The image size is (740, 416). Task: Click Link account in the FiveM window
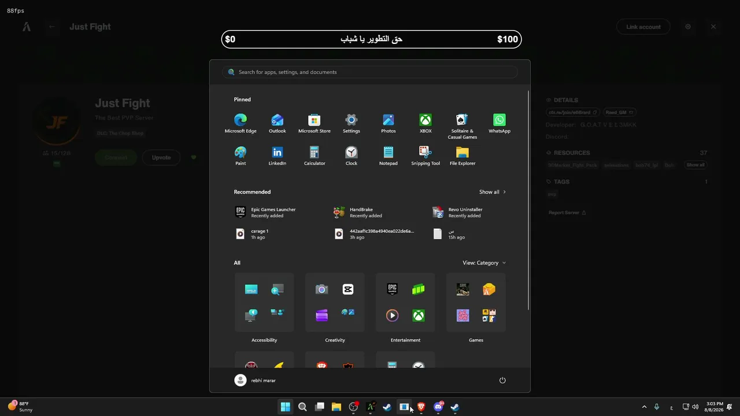(643, 27)
